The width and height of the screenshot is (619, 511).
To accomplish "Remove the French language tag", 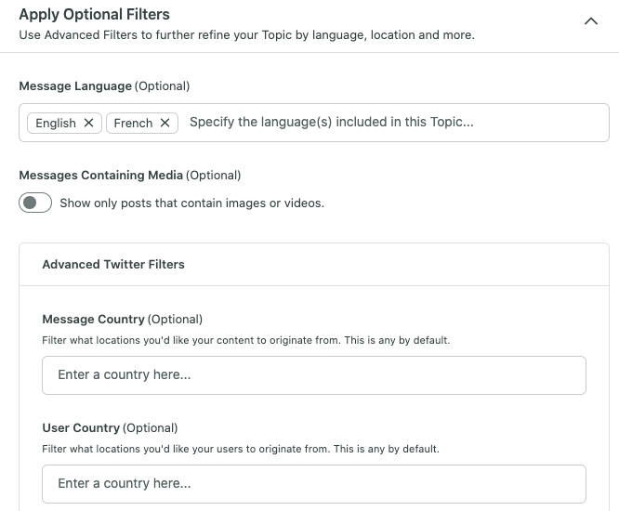I will pyautogui.click(x=165, y=123).
